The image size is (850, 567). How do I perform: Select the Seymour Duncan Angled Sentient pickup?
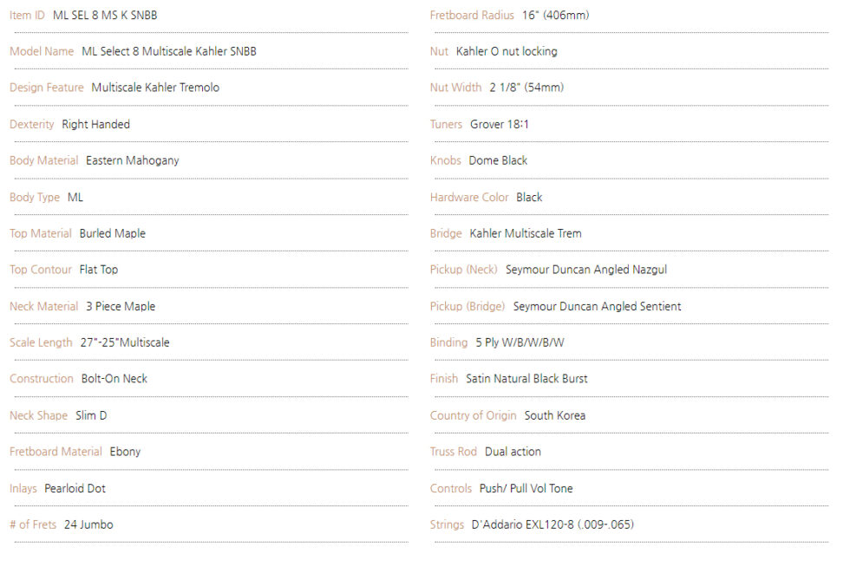click(x=598, y=306)
